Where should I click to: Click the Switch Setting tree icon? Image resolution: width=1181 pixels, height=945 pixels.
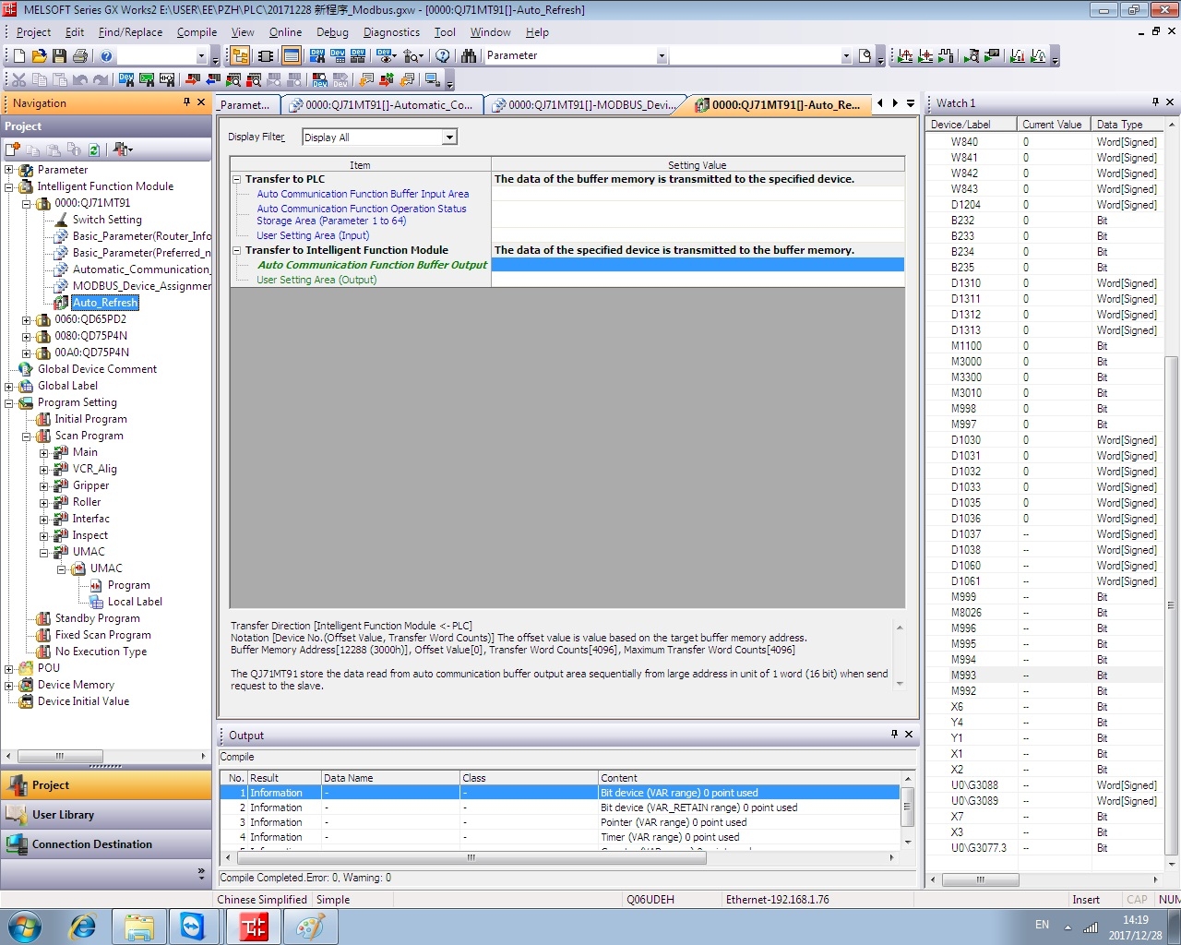pos(61,220)
